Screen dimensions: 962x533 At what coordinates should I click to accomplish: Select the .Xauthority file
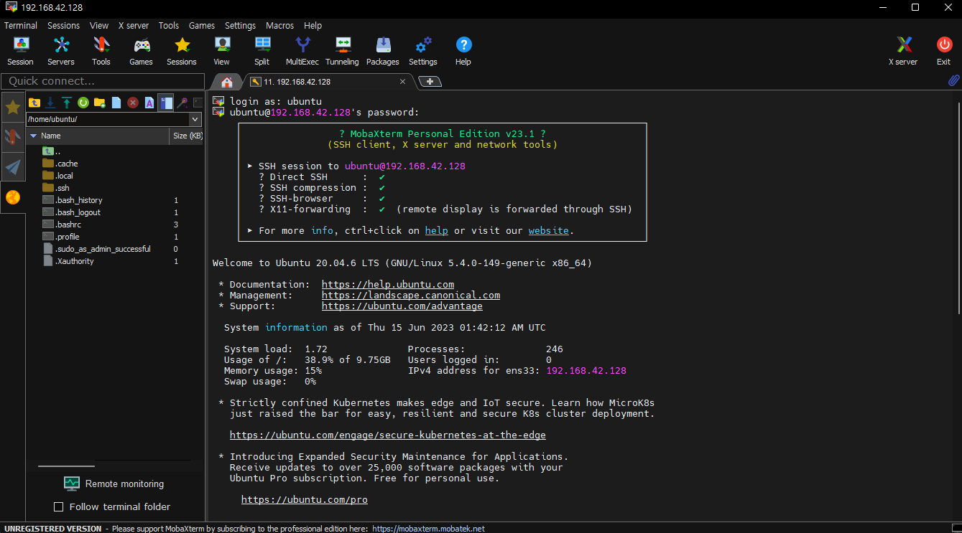75,261
